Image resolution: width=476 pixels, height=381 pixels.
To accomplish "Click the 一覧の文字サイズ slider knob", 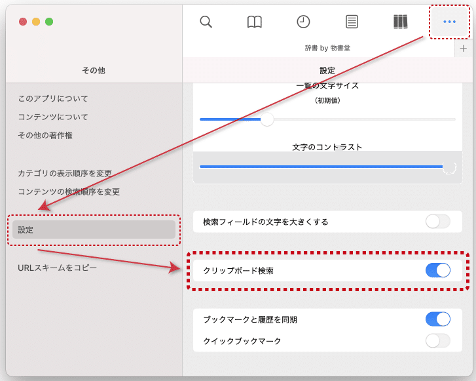I will pyautogui.click(x=267, y=119).
